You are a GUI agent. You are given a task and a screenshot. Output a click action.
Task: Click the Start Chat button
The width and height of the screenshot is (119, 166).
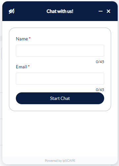pyautogui.click(x=60, y=98)
